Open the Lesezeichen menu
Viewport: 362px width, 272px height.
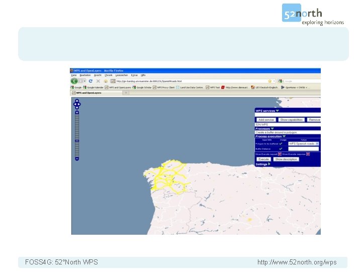122,75
